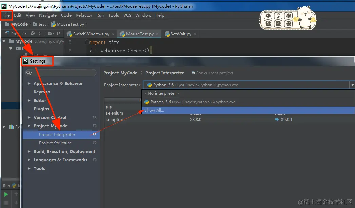This screenshot has width=355, height=208.
Task: Click the collapse all icon in Project panel
Action: 40,34
